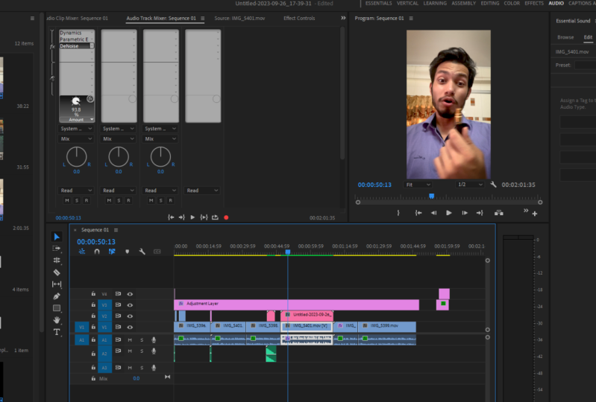
Task: Select the Razor tool
Action: point(57,272)
